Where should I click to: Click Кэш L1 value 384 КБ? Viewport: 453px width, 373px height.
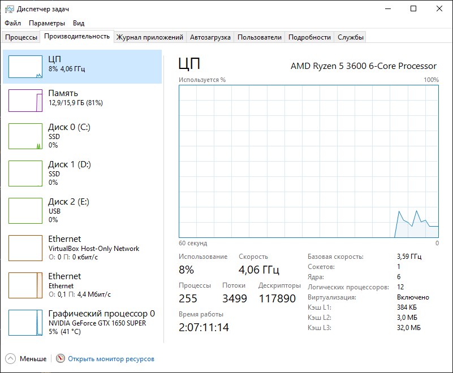407,307
